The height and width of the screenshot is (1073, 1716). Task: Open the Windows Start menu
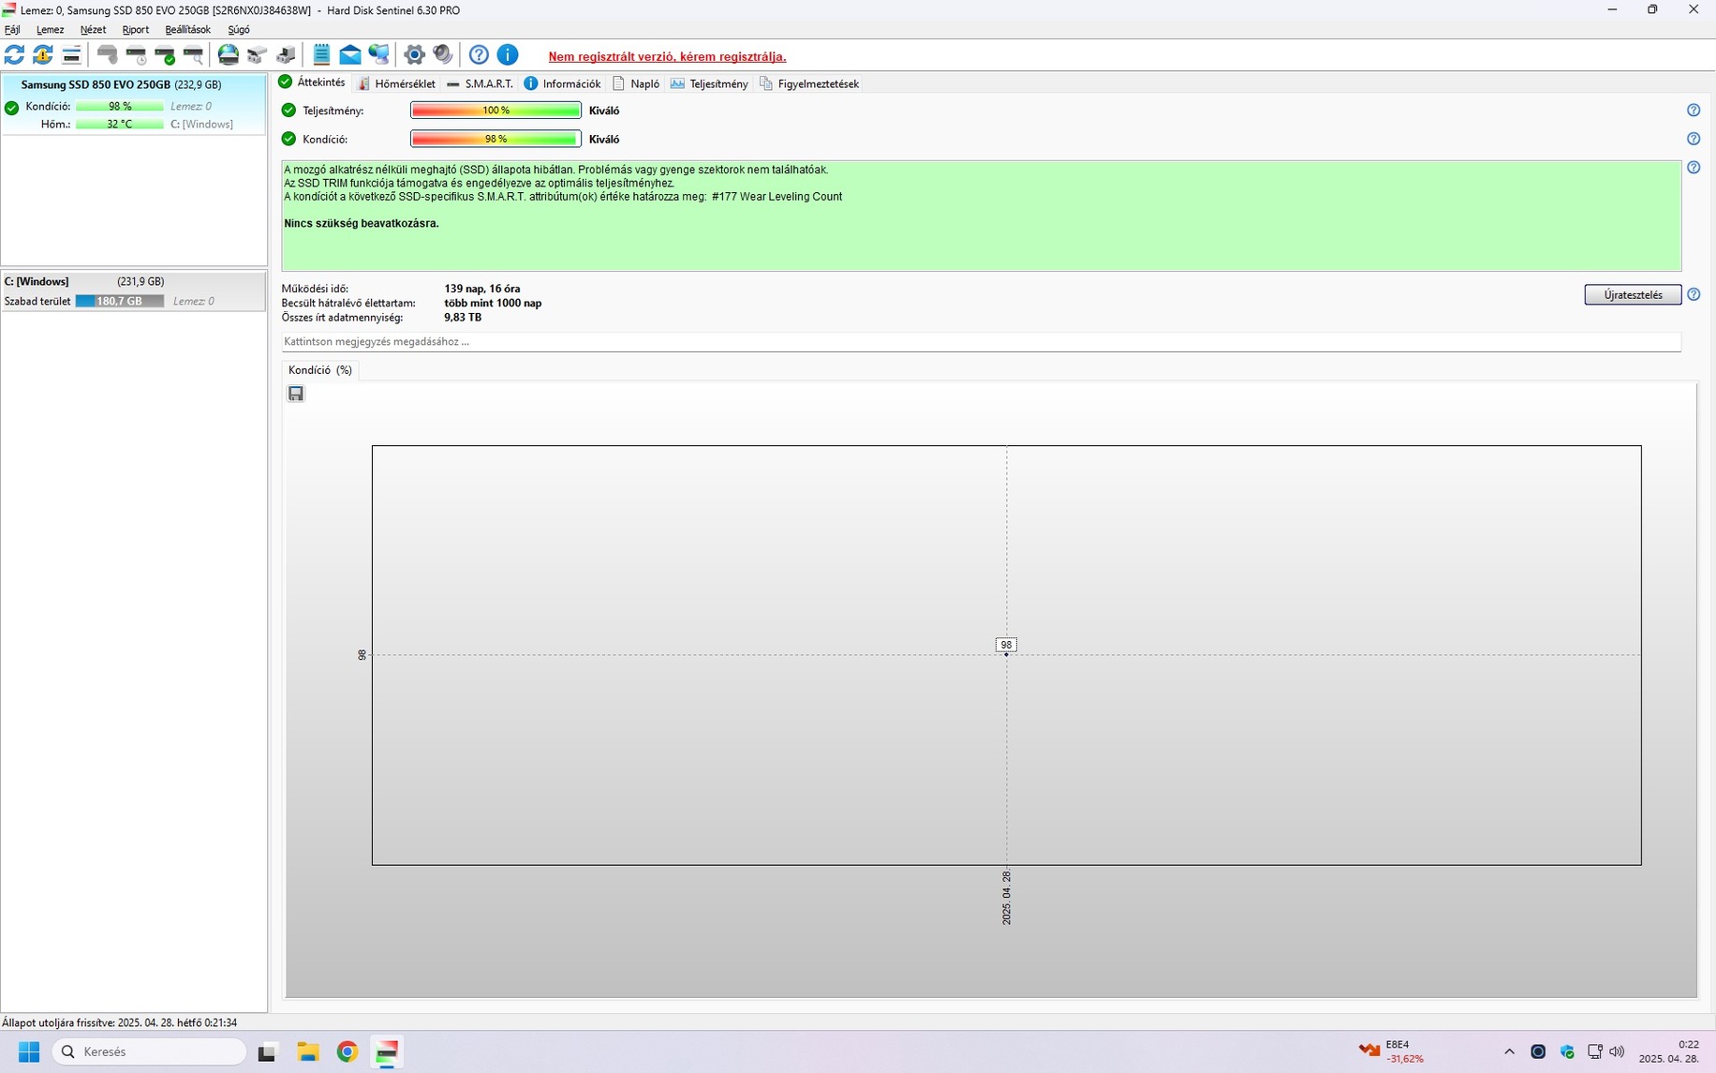29,1051
